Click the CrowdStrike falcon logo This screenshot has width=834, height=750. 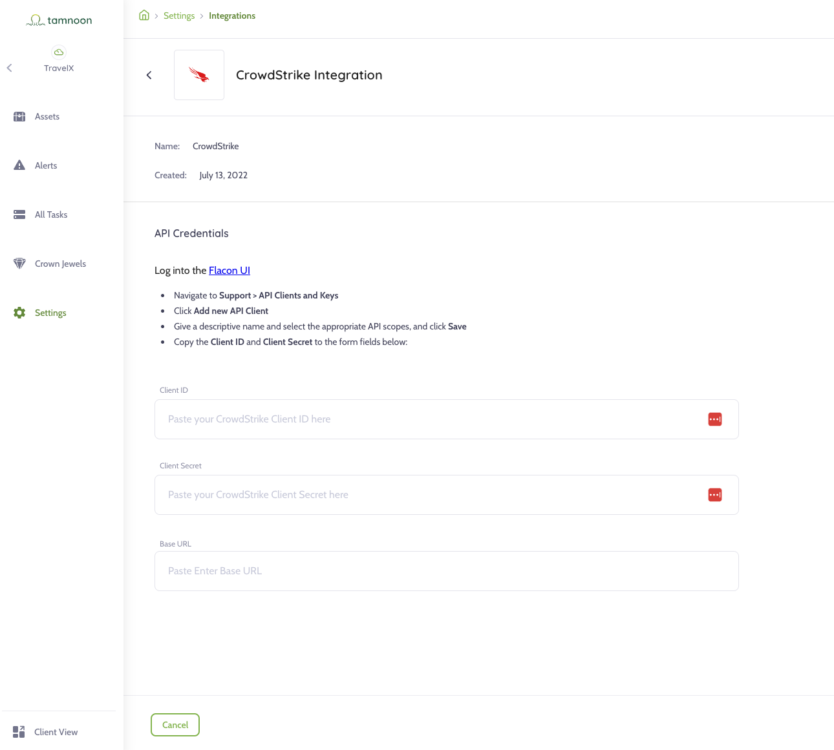[x=199, y=75]
